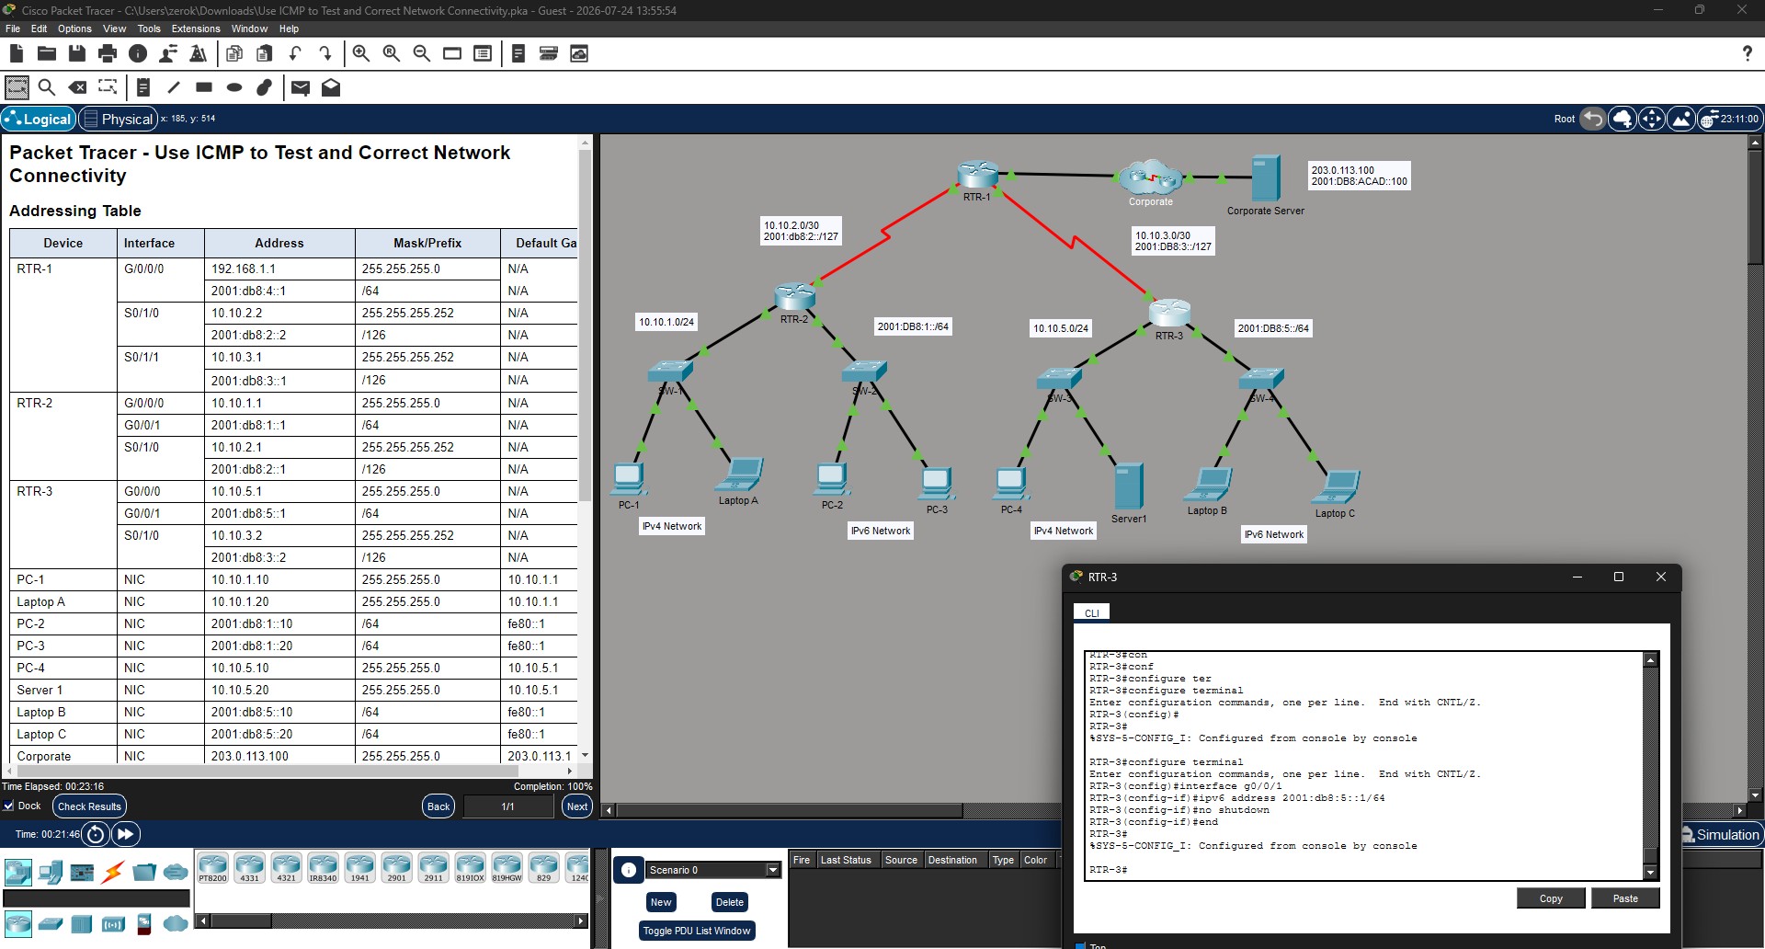Toggle the Dock checkbox
1765x949 pixels.
(x=9, y=806)
